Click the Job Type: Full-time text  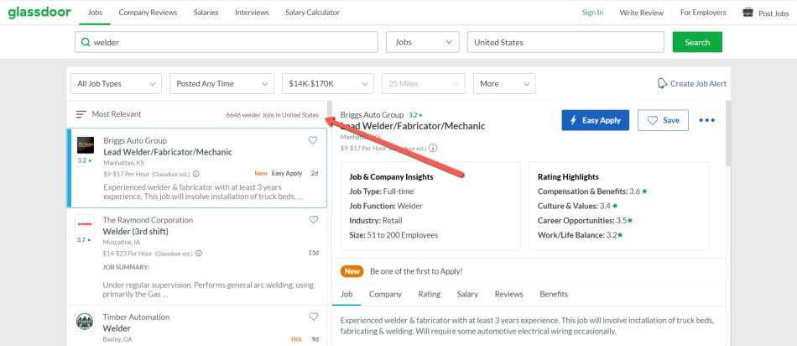coord(381,191)
